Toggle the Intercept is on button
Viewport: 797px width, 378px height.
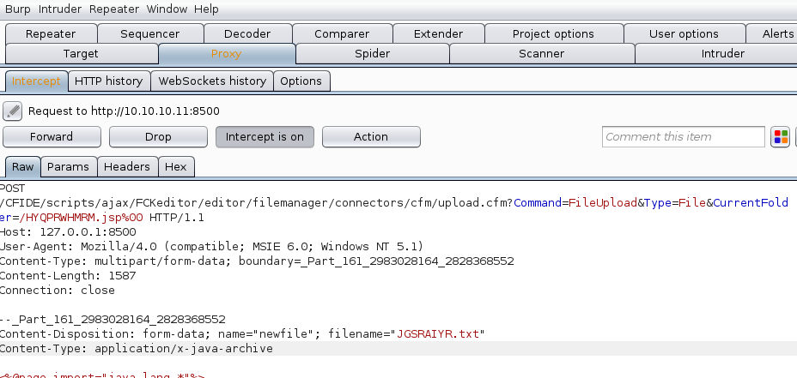[x=265, y=137]
